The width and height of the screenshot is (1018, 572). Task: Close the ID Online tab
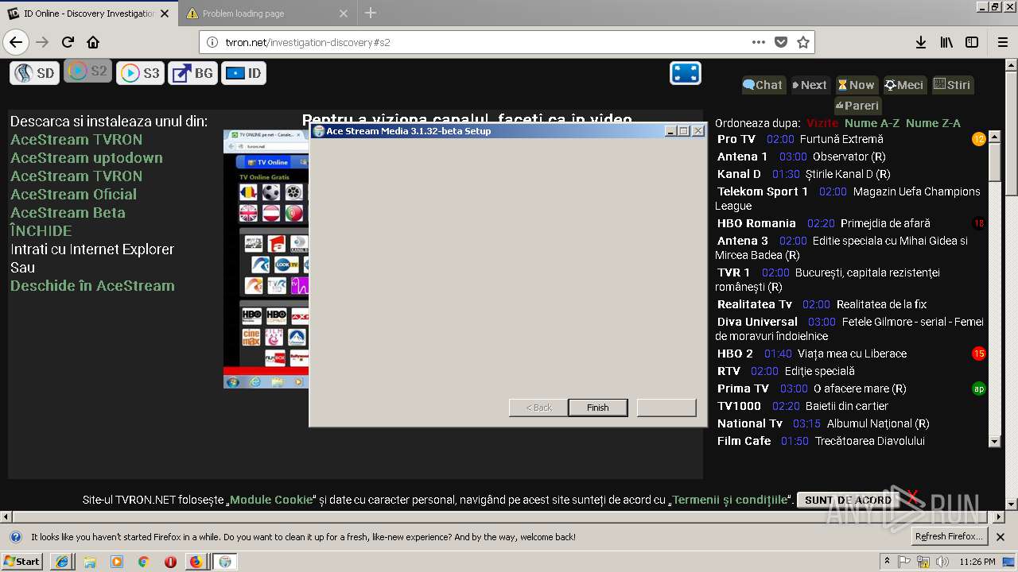[165, 14]
